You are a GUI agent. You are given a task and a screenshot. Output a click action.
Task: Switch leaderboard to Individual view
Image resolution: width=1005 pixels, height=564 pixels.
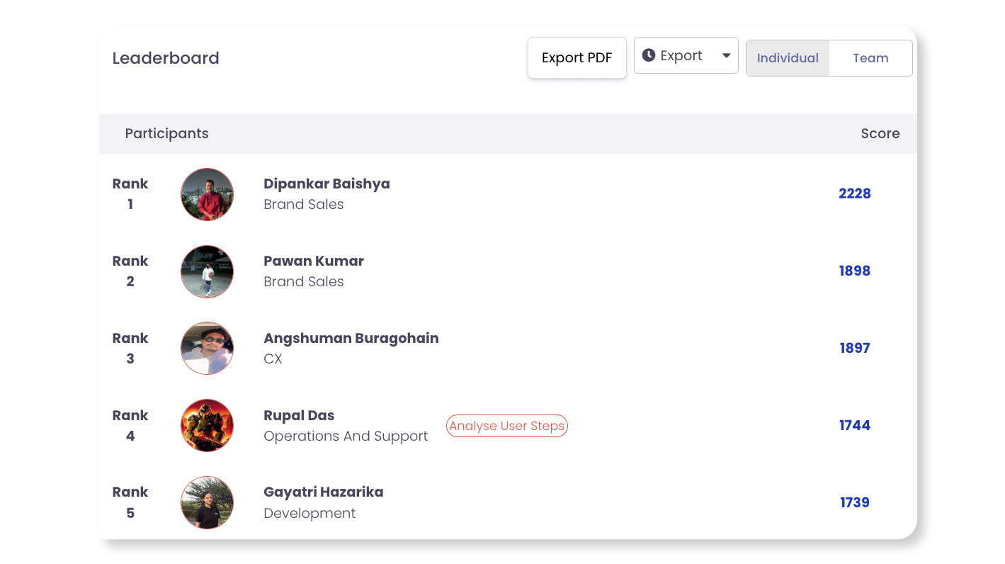click(x=788, y=58)
